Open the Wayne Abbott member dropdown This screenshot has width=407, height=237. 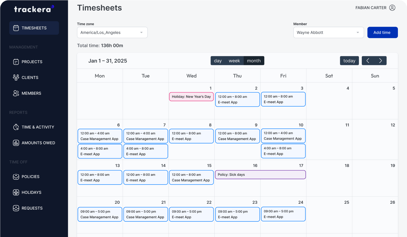pyautogui.click(x=328, y=32)
